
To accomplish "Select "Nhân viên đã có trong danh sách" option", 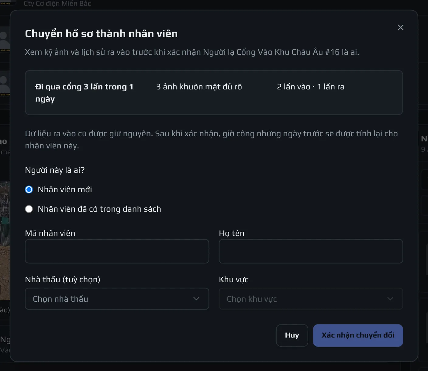I will point(29,209).
